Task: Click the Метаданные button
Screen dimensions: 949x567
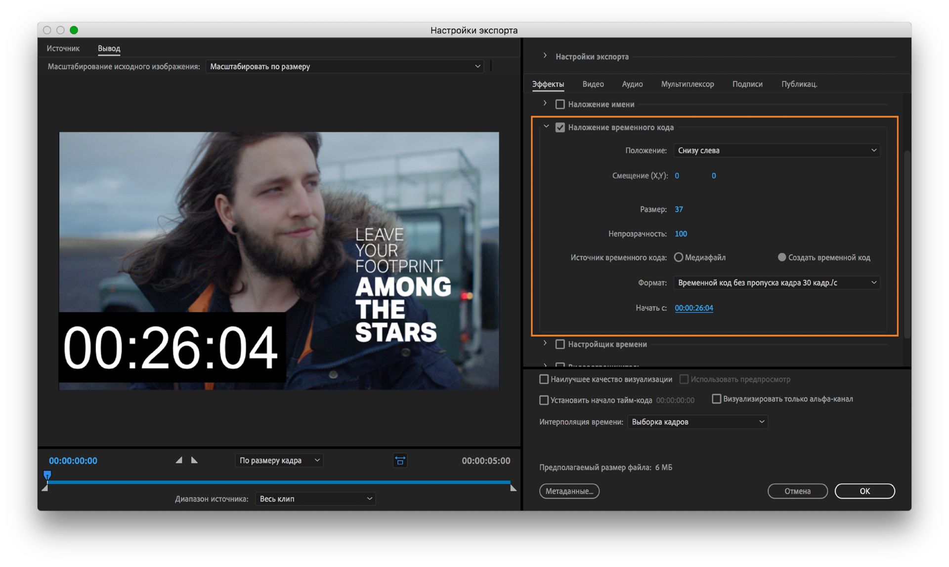Action: pyautogui.click(x=569, y=491)
